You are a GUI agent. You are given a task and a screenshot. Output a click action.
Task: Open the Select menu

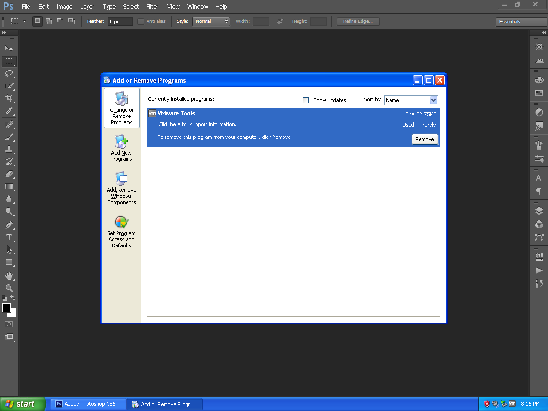tap(131, 6)
